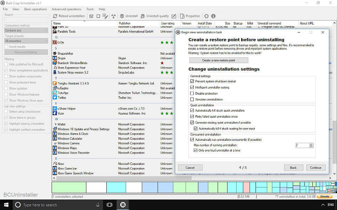Toggle Prevent system shutdown/restart checkbox
337x210 pixels.
[x=192, y=81]
